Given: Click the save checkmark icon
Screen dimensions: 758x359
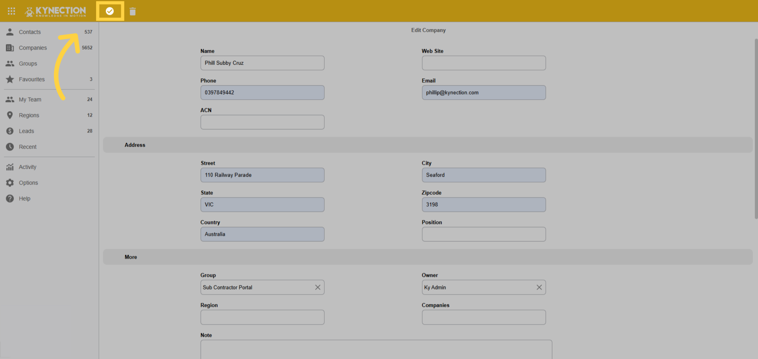Looking at the screenshot, I should tap(110, 11).
